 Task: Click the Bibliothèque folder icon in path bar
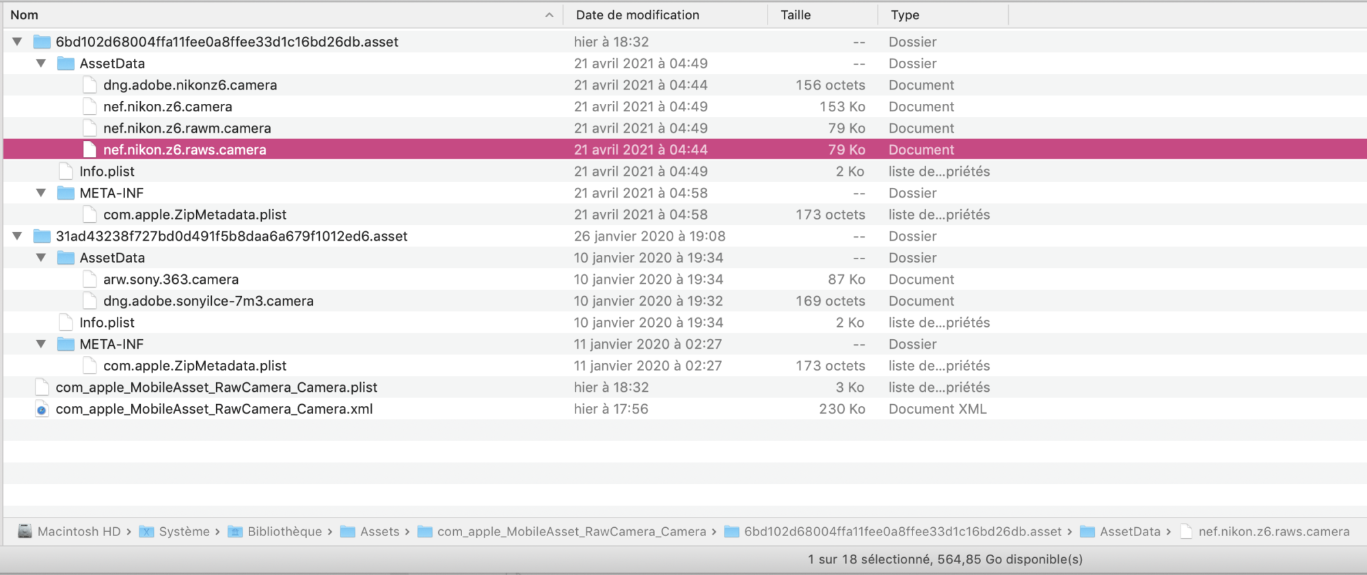(235, 531)
